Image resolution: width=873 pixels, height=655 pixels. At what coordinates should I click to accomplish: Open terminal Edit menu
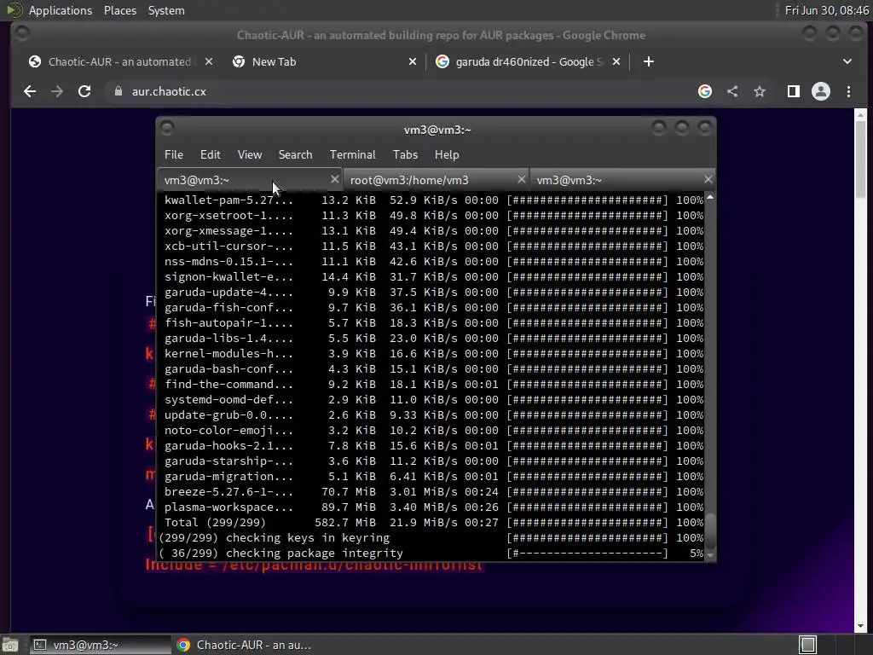tap(210, 155)
